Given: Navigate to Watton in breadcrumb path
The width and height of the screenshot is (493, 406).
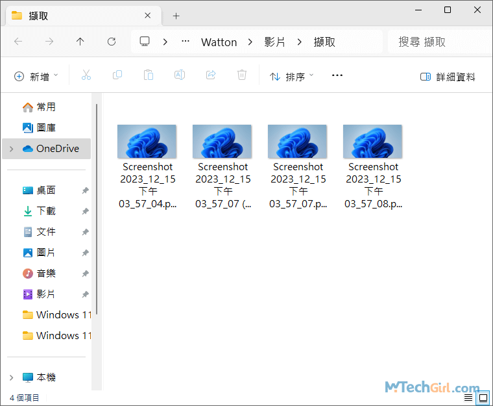Looking at the screenshot, I should [x=219, y=42].
